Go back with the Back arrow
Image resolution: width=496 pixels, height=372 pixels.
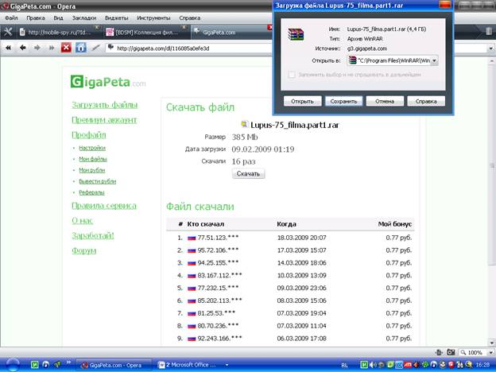pyautogui.click(x=22, y=48)
